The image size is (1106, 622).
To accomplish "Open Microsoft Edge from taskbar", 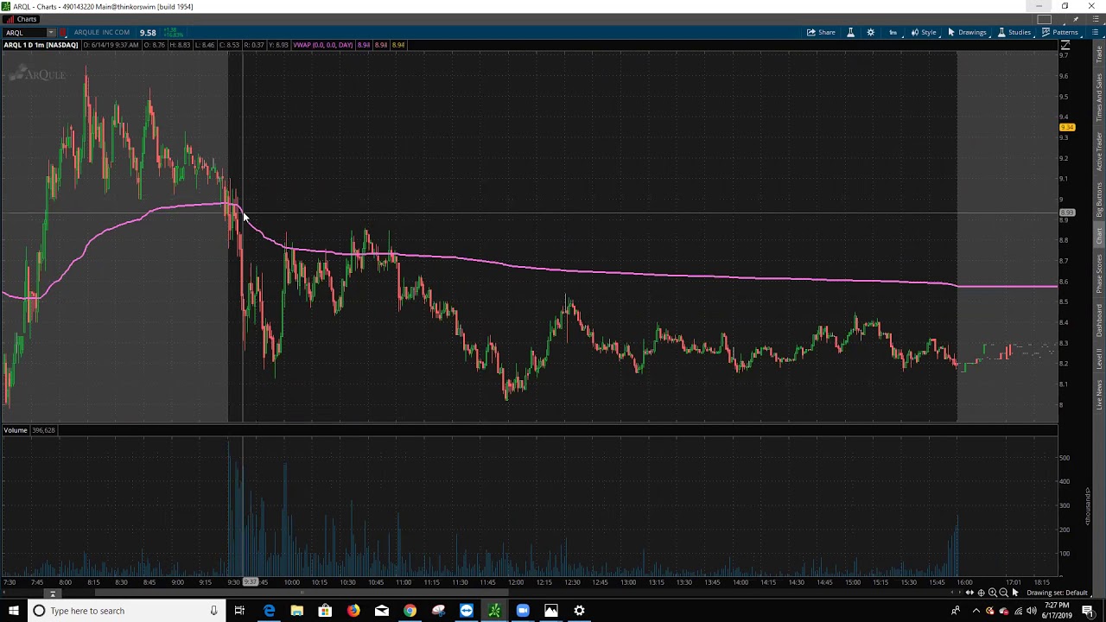I will coord(269,611).
